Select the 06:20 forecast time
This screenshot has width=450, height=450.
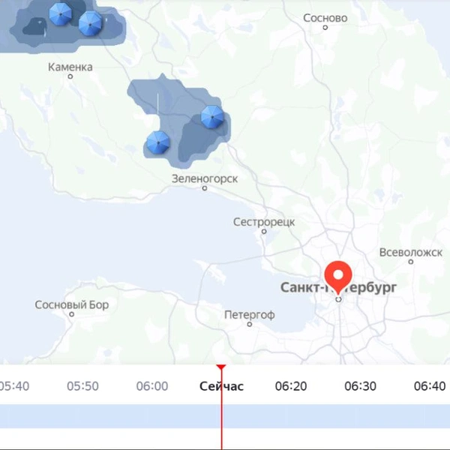pos(291,386)
